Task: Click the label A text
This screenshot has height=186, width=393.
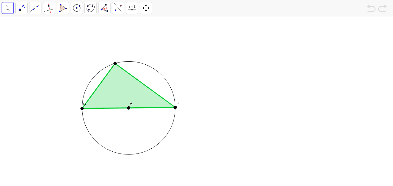Action: [x=131, y=104]
